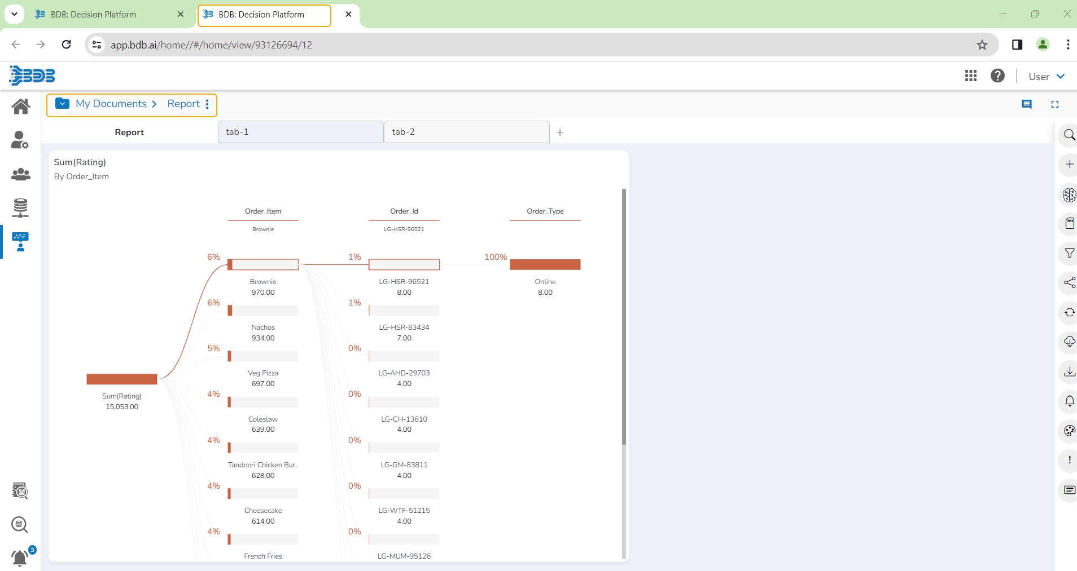Click My Documents breadcrumb link

point(111,104)
